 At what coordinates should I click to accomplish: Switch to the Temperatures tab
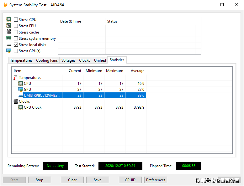click(21, 60)
